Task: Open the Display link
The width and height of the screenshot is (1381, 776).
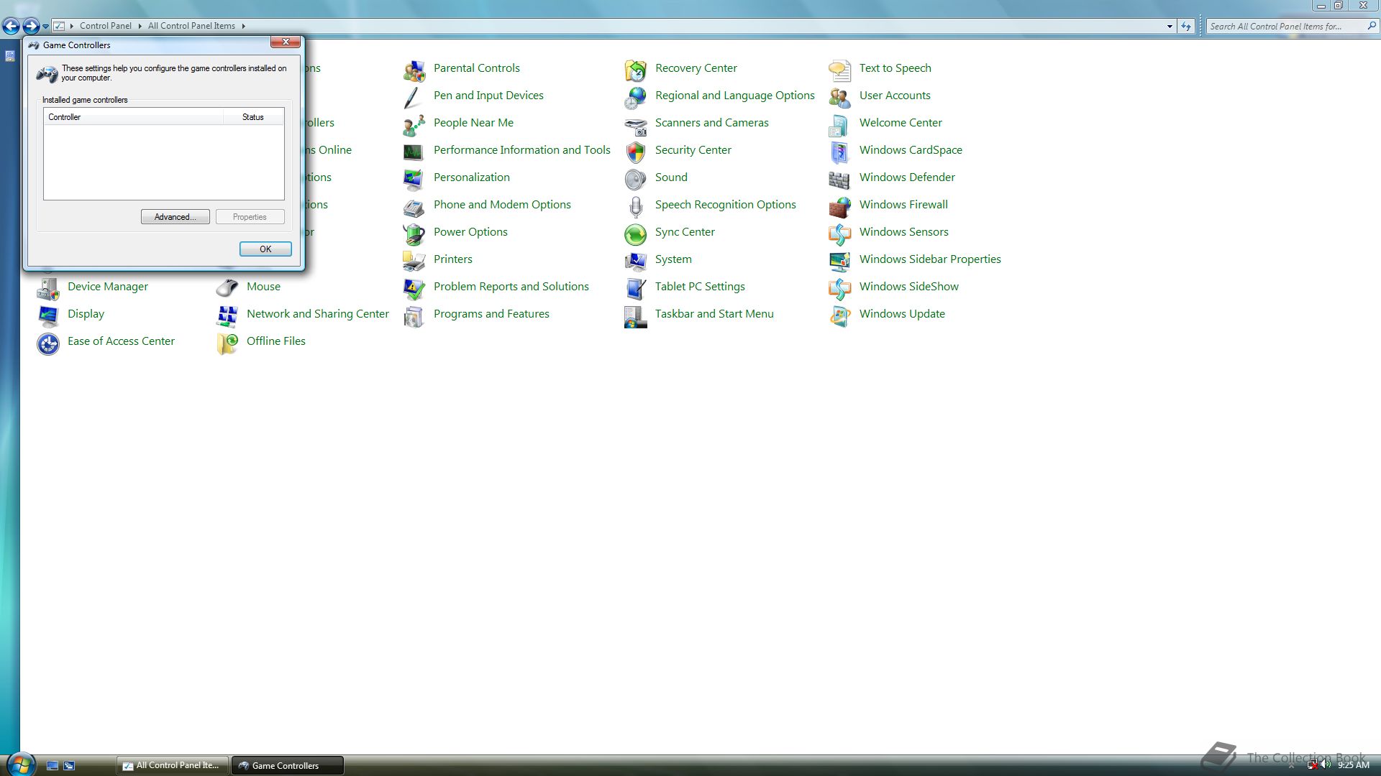Action: [86, 313]
